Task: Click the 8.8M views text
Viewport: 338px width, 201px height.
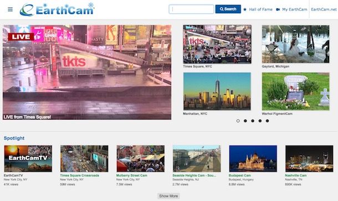Action: [x=237, y=184]
